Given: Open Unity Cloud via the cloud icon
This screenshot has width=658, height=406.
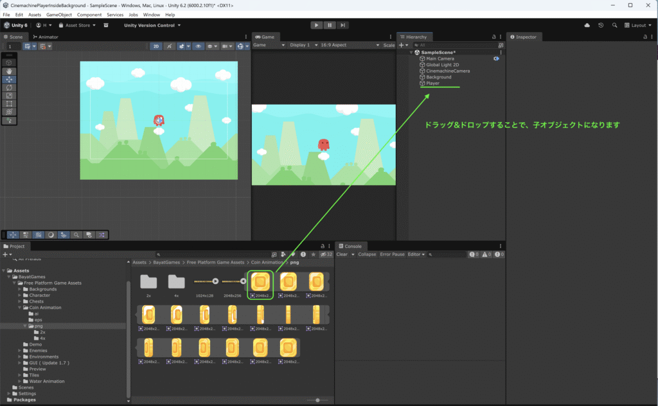Looking at the screenshot, I should click(587, 25).
